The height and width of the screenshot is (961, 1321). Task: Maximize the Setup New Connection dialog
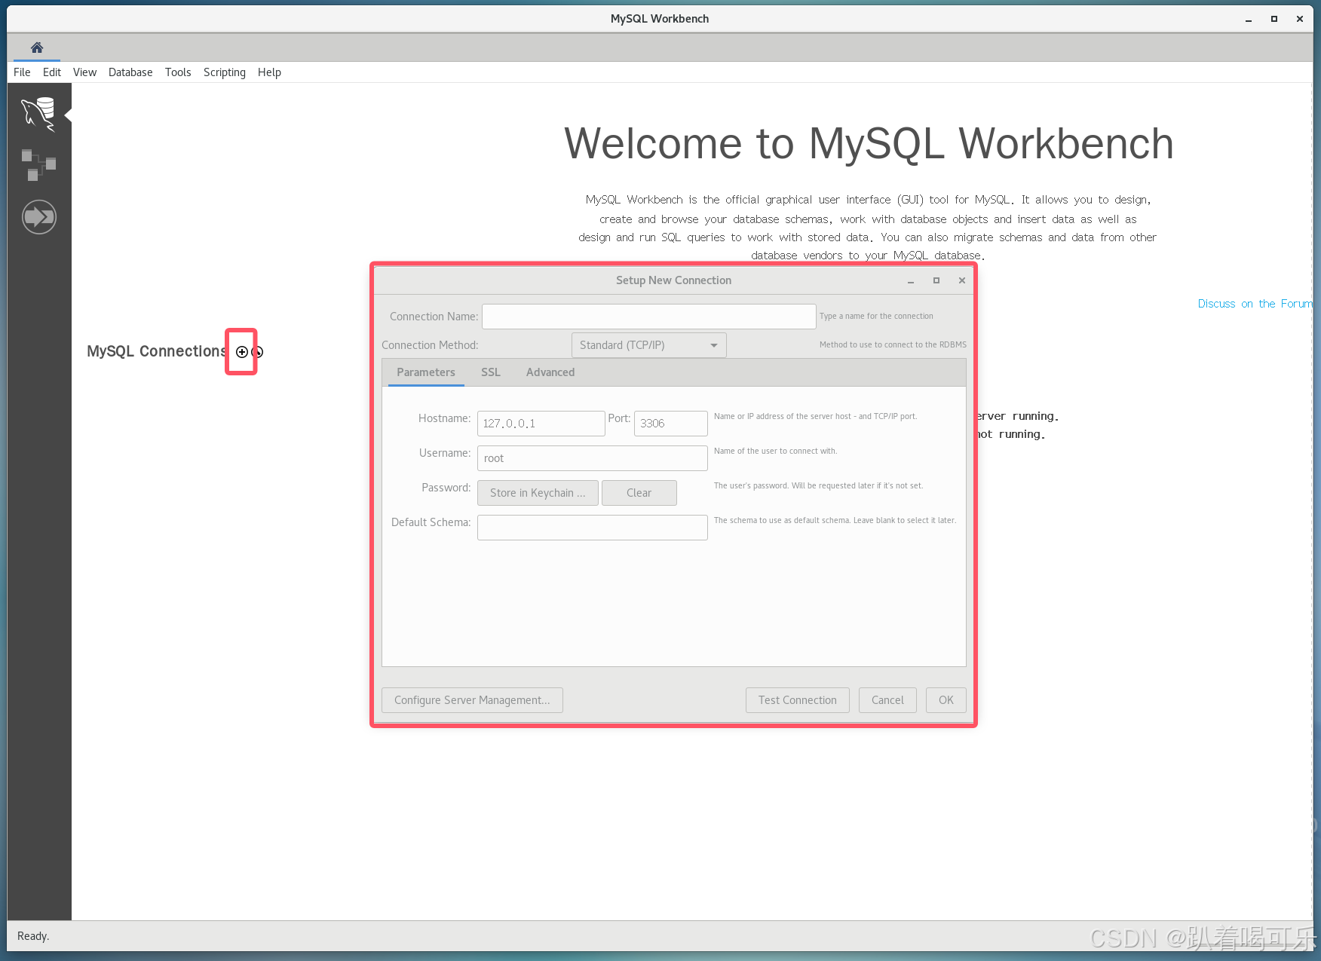coord(936,280)
